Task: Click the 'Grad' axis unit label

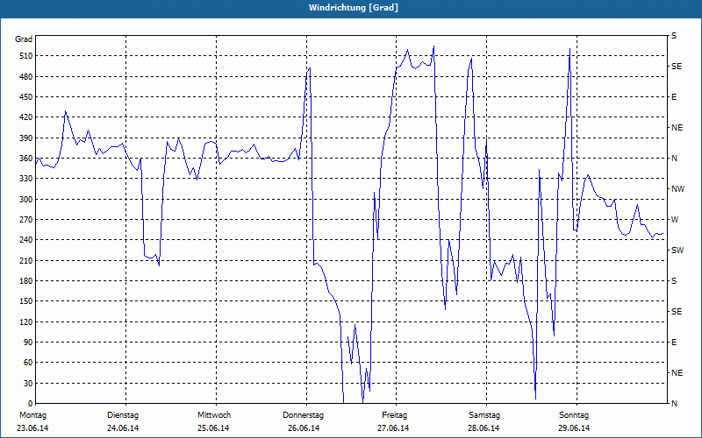Action: click(x=24, y=39)
